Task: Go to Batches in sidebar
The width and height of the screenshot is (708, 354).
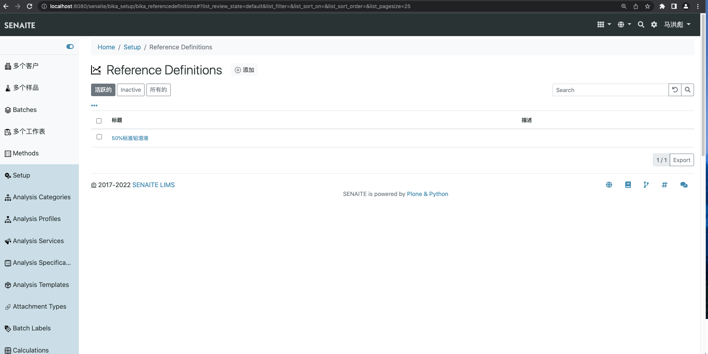Action: (x=21, y=110)
